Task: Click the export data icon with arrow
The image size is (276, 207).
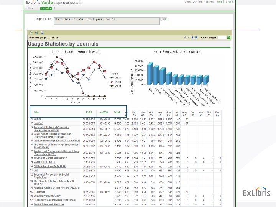Action: pos(36,32)
